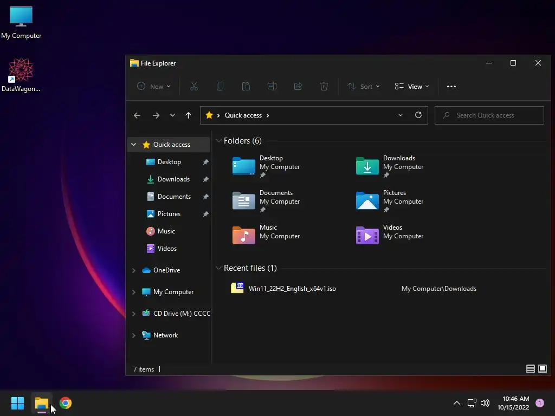555x416 pixels.
Task: Click File Explorer icon on taskbar
Action: pyautogui.click(x=41, y=403)
